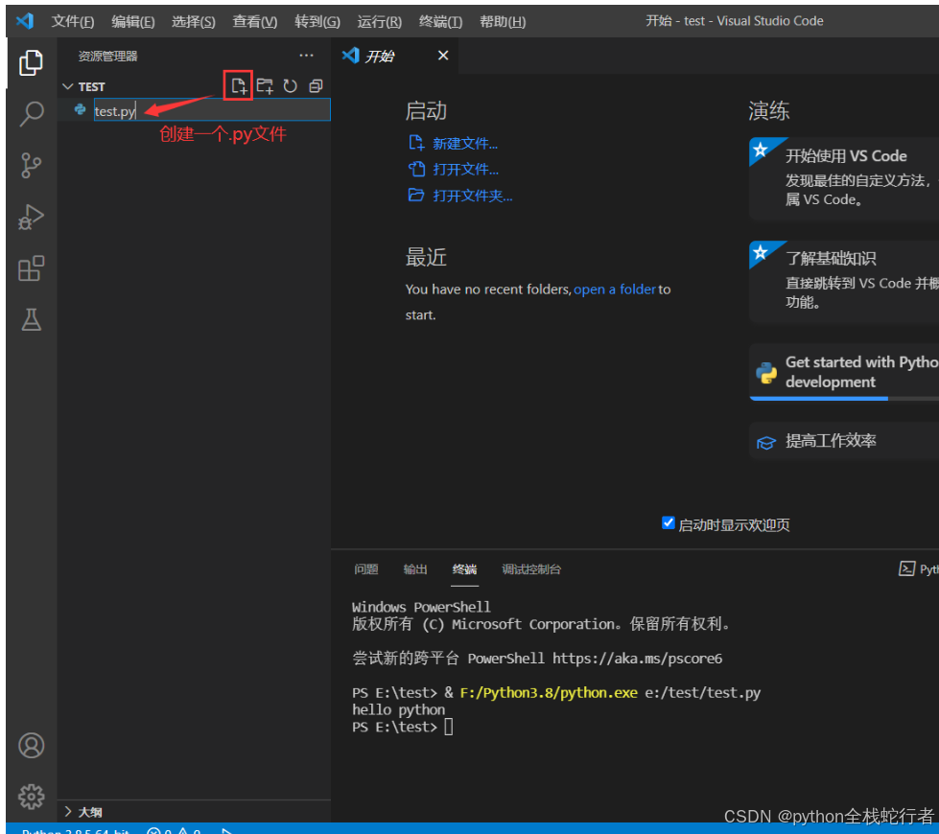Image resolution: width=939 pixels, height=834 pixels.
Task: Click the terminal shell icon beside Pyth
Action: tap(906, 568)
